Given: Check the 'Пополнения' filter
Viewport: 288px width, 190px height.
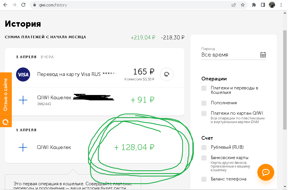Looking at the screenshot, I should pos(204,103).
